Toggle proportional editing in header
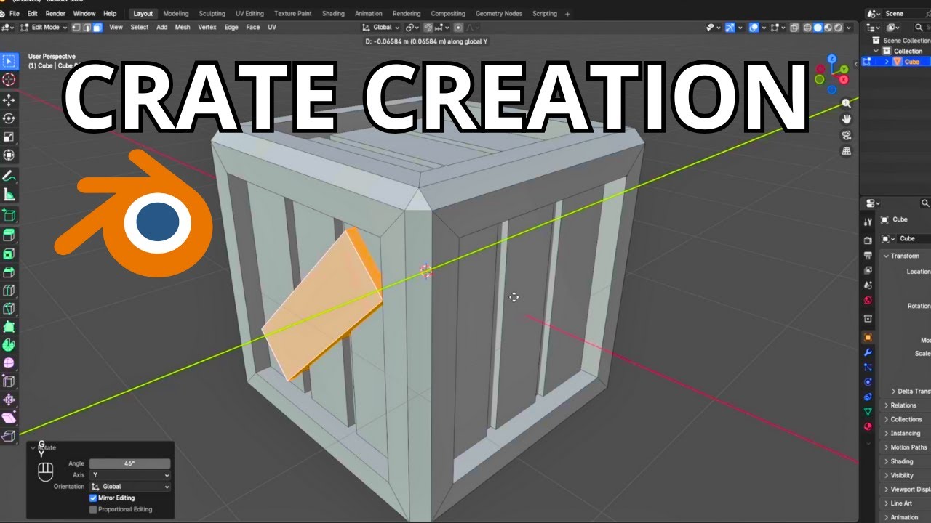 (x=457, y=28)
